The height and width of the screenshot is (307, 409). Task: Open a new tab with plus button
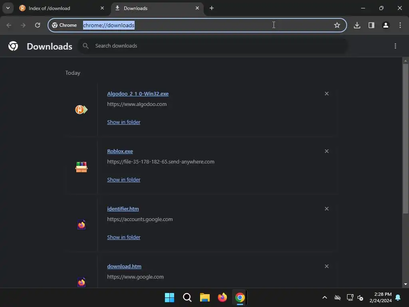coord(212,8)
